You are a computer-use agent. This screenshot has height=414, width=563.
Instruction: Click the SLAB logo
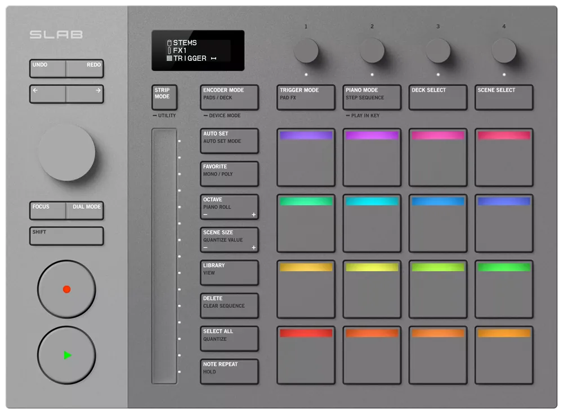click(56, 34)
